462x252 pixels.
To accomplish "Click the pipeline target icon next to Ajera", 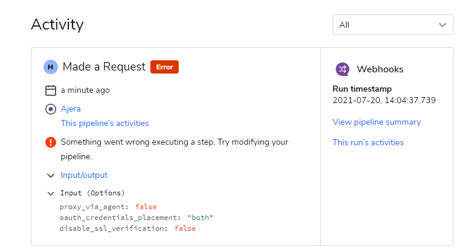I will (x=51, y=109).
